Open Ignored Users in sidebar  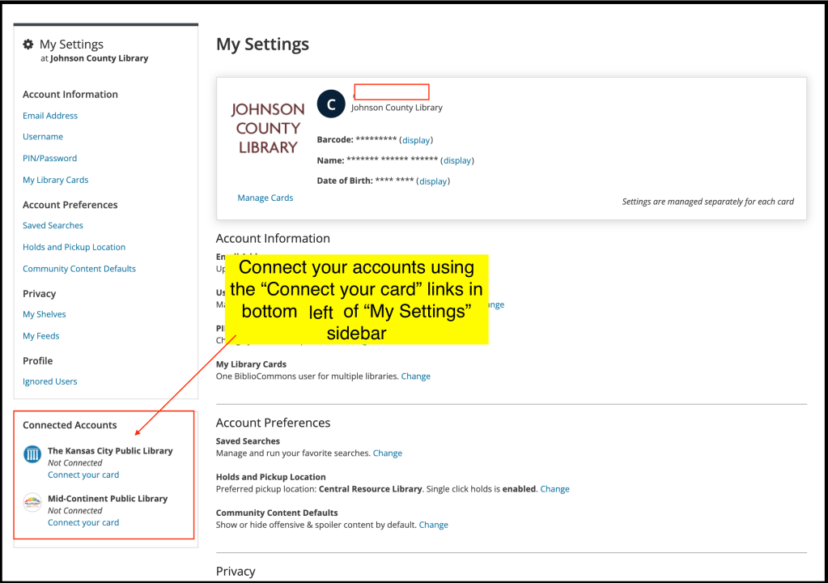click(x=50, y=381)
